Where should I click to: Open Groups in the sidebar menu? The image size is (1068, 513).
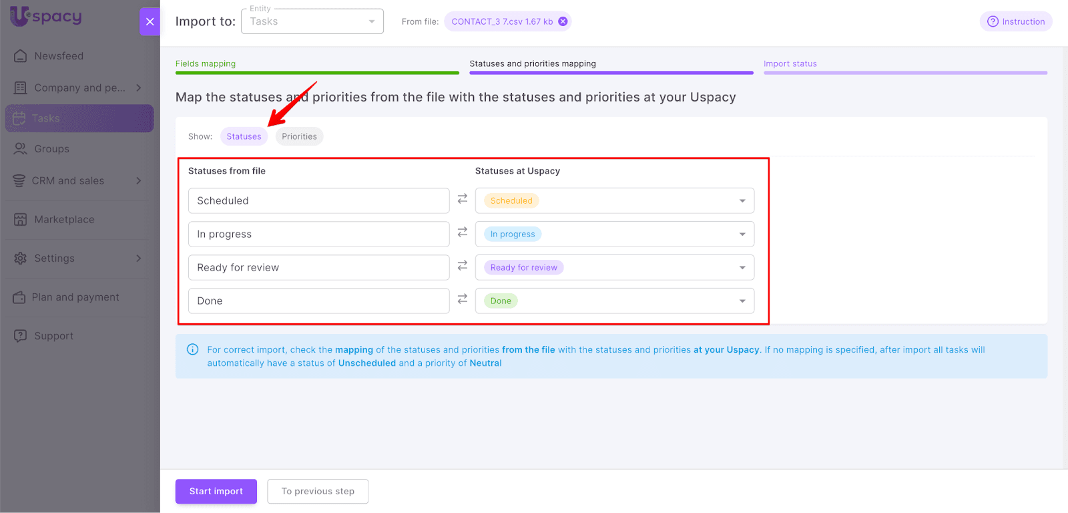(51, 149)
